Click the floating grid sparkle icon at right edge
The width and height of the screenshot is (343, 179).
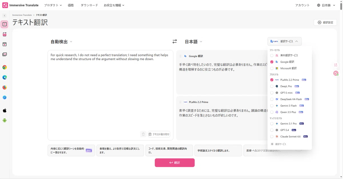pyautogui.click(x=336, y=65)
